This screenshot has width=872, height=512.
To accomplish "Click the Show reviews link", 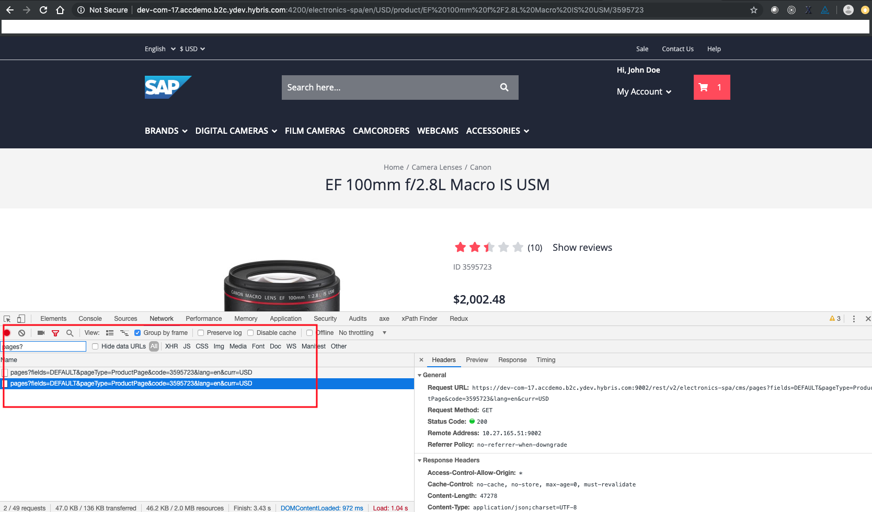I will click(582, 247).
